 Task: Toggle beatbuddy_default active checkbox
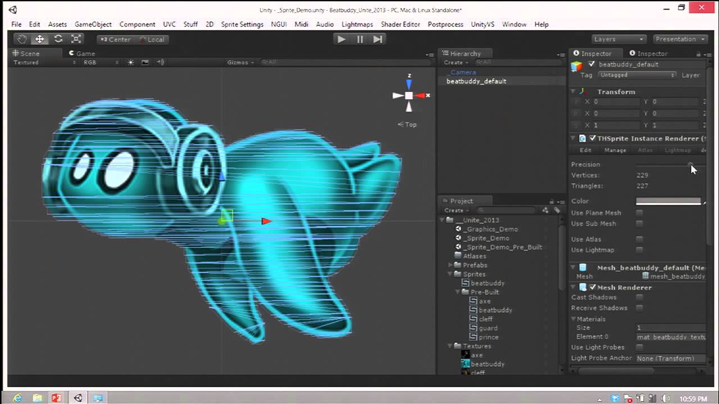coord(591,64)
